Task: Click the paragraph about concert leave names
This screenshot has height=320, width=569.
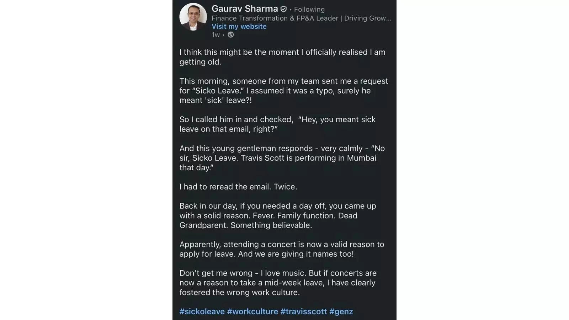Action: [281, 249]
